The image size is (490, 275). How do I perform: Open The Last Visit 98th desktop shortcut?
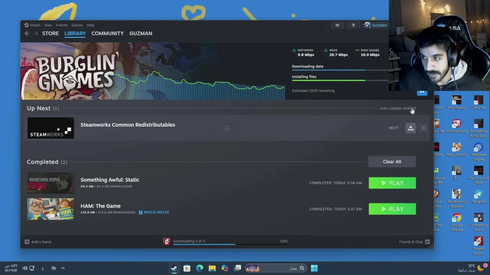[x=479, y=175]
